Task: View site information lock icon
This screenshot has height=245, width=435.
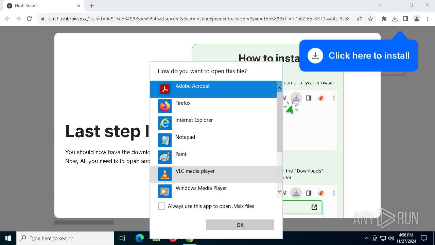Action: pos(43,19)
